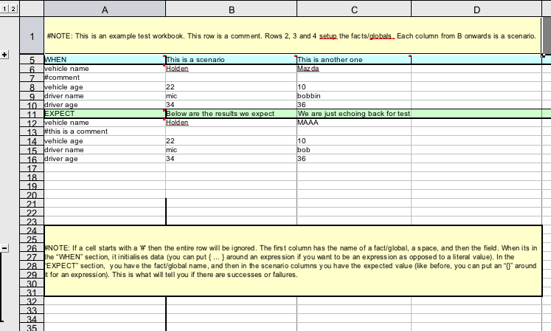This screenshot has height=331, width=551.
Task: Select column C header
Action: 354,10
